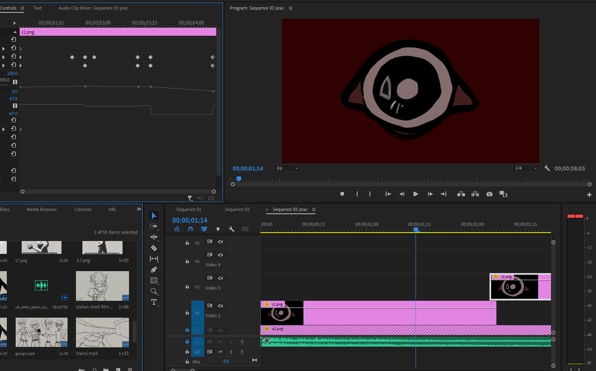596x371 pixels.
Task: Open Timeline Display Settings wrench
Action: tap(231, 229)
